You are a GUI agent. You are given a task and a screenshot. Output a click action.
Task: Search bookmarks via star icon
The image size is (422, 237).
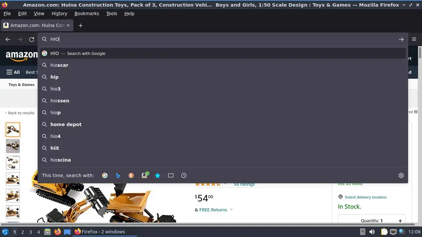pyautogui.click(x=158, y=175)
